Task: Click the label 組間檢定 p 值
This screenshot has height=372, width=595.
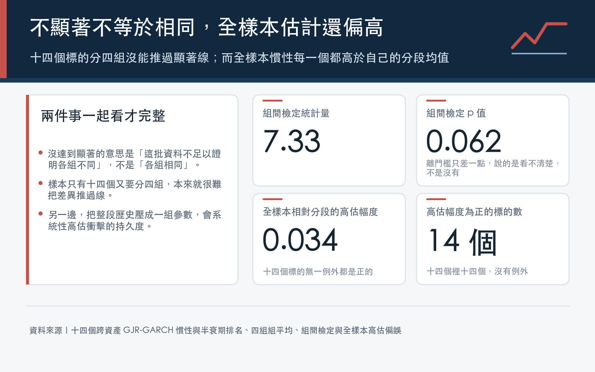Action: coord(456,113)
